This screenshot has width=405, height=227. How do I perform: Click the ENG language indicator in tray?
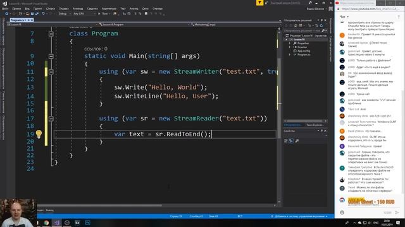point(376,223)
